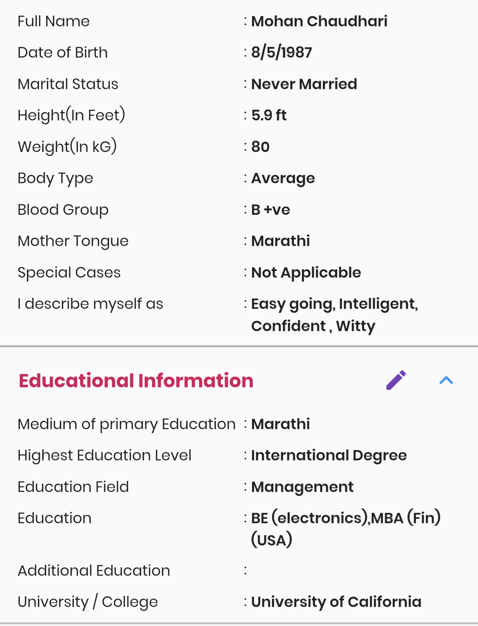The width and height of the screenshot is (478, 626).
Task: Click the 5.9 ft height value
Action: pos(269,115)
